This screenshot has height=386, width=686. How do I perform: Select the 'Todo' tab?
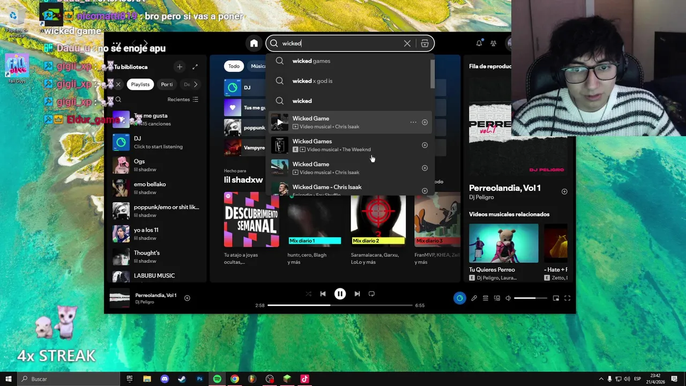(x=234, y=66)
